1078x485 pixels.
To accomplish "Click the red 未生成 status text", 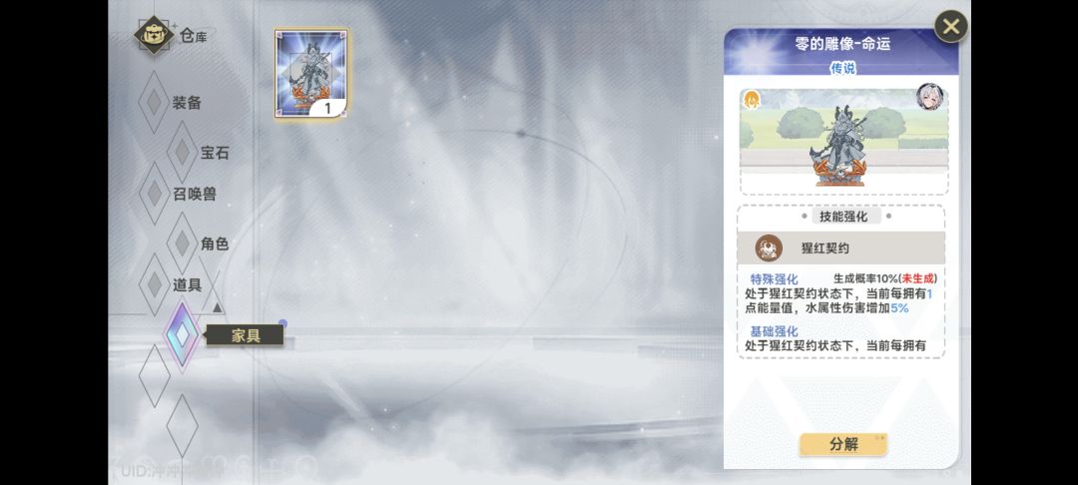I will coord(918,279).
